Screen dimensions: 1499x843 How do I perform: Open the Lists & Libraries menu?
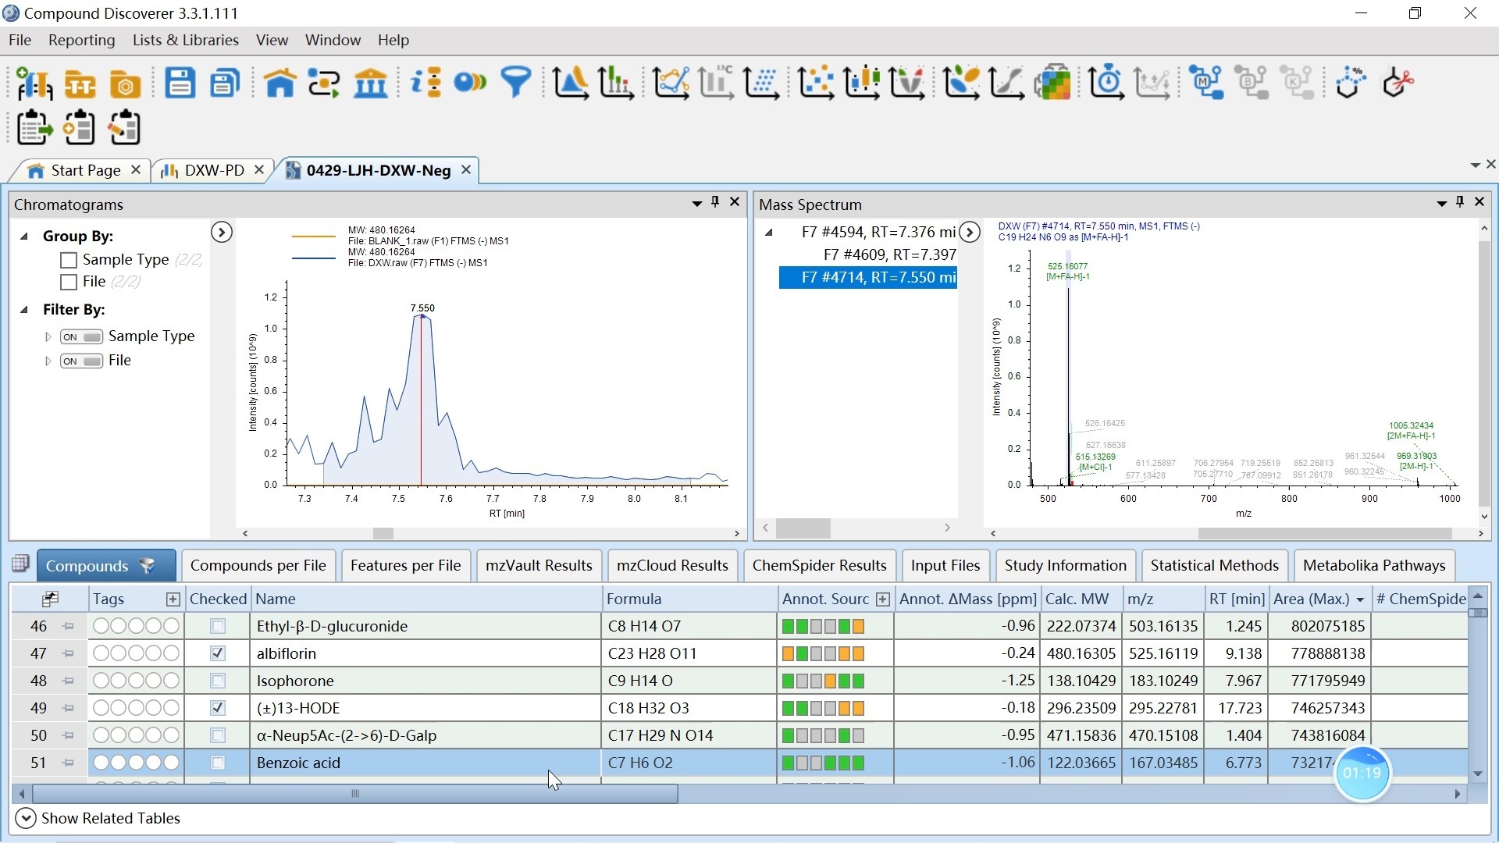point(185,40)
